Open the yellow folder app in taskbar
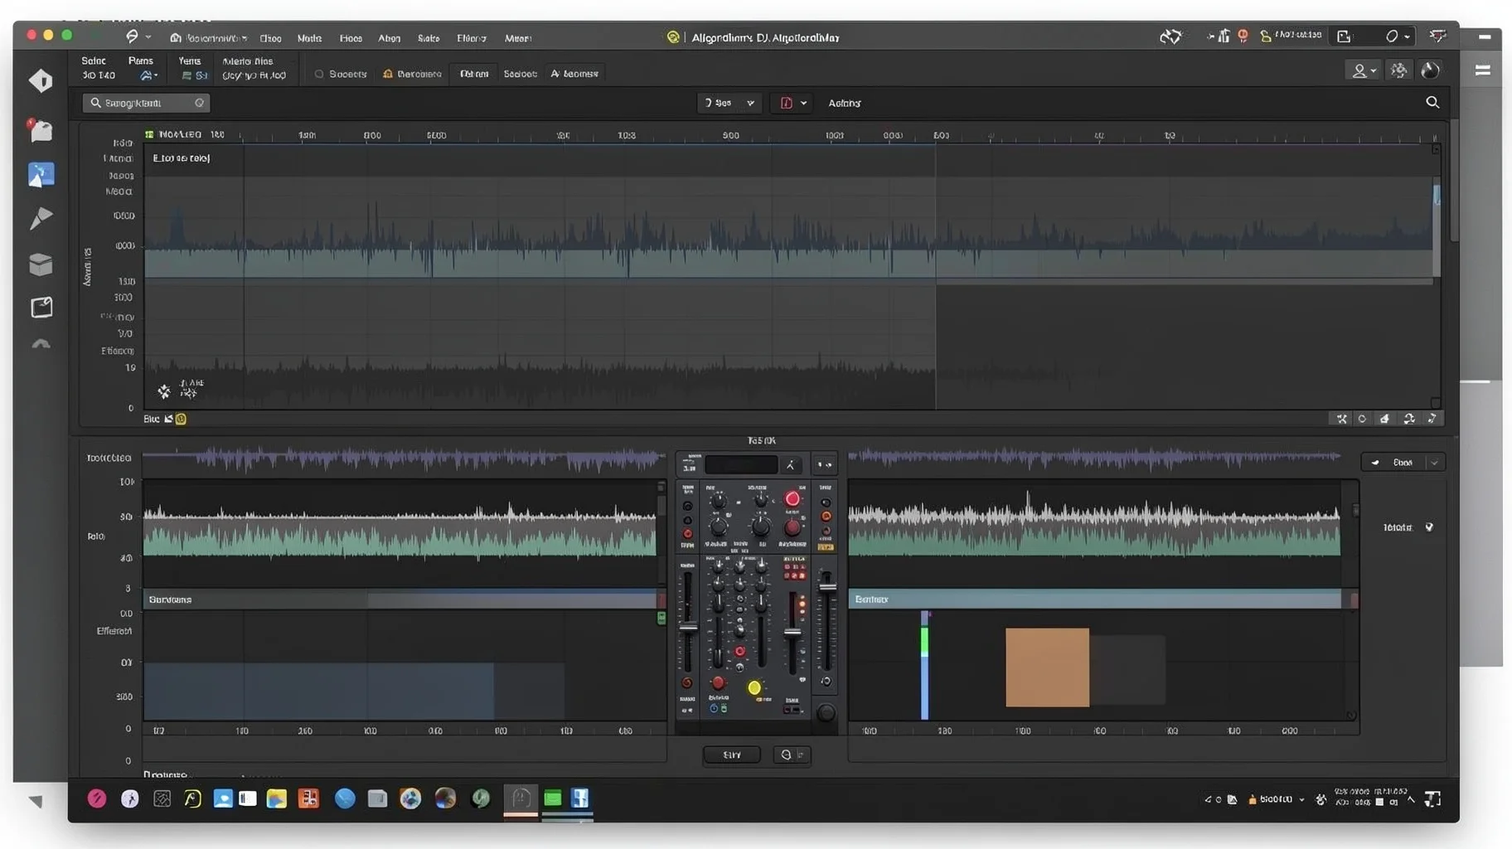This screenshot has width=1512, height=849. tap(277, 798)
